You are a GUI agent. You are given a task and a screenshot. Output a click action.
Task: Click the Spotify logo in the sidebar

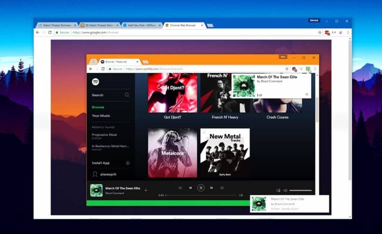point(95,82)
